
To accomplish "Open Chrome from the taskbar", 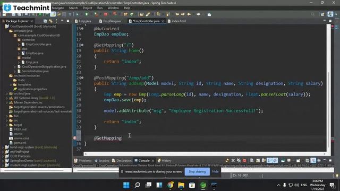I will point(170,185).
